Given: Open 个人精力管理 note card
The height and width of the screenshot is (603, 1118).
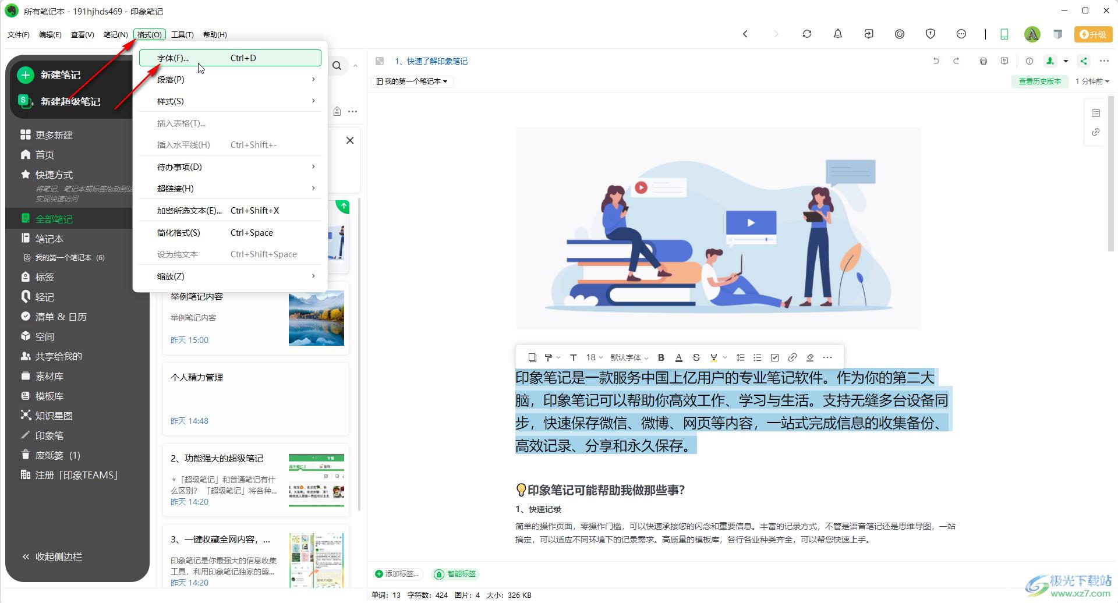Looking at the screenshot, I should [256, 399].
